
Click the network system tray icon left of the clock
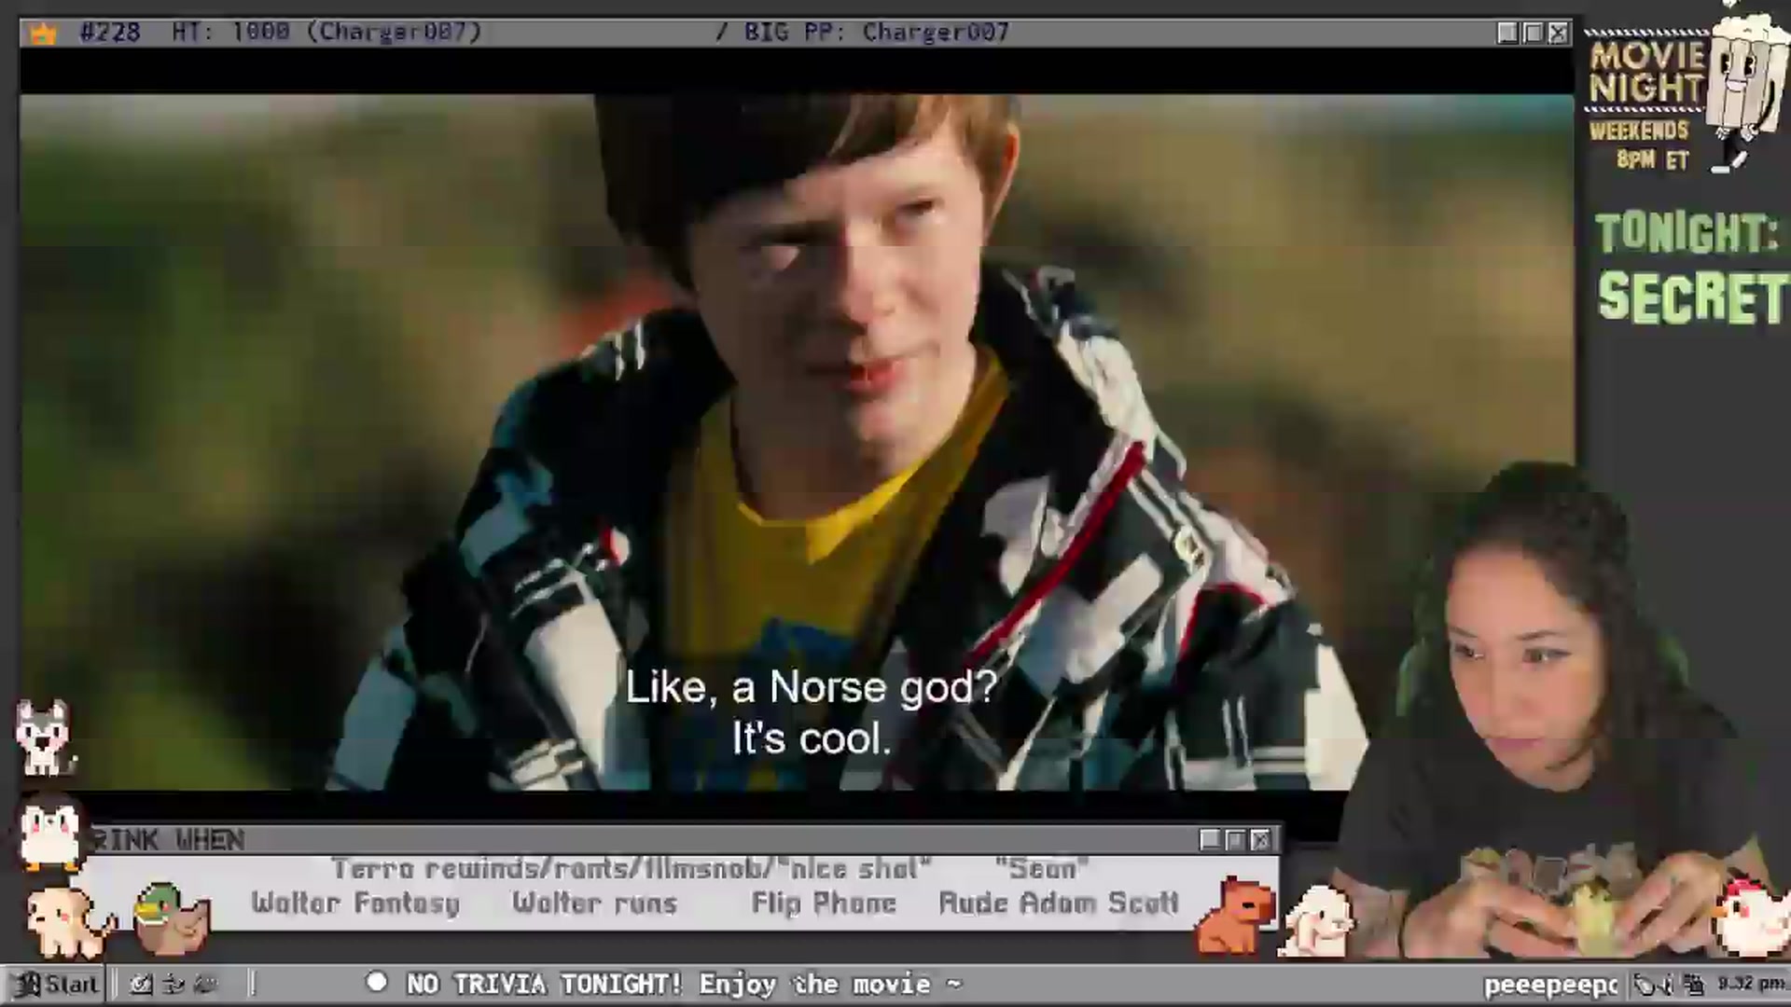point(1694,985)
